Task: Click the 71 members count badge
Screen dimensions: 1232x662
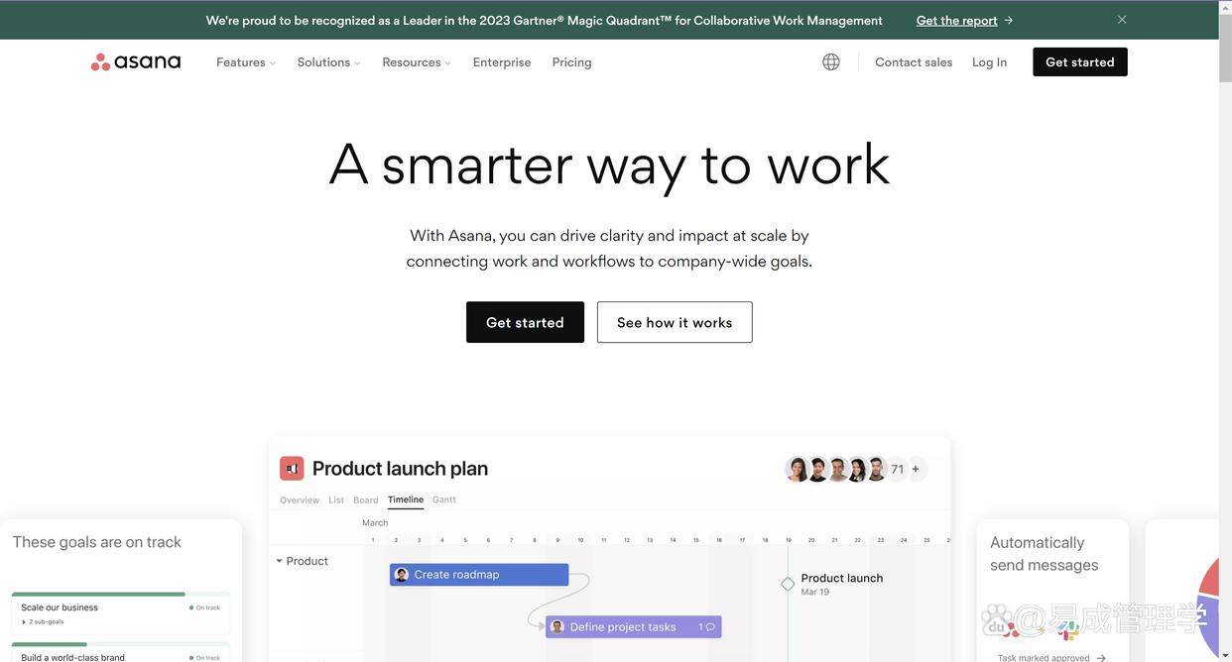Action: pyautogui.click(x=897, y=469)
